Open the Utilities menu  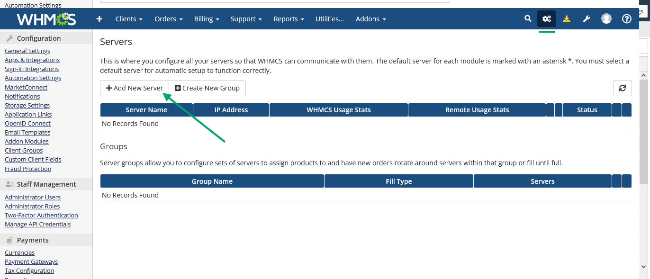[x=330, y=19]
